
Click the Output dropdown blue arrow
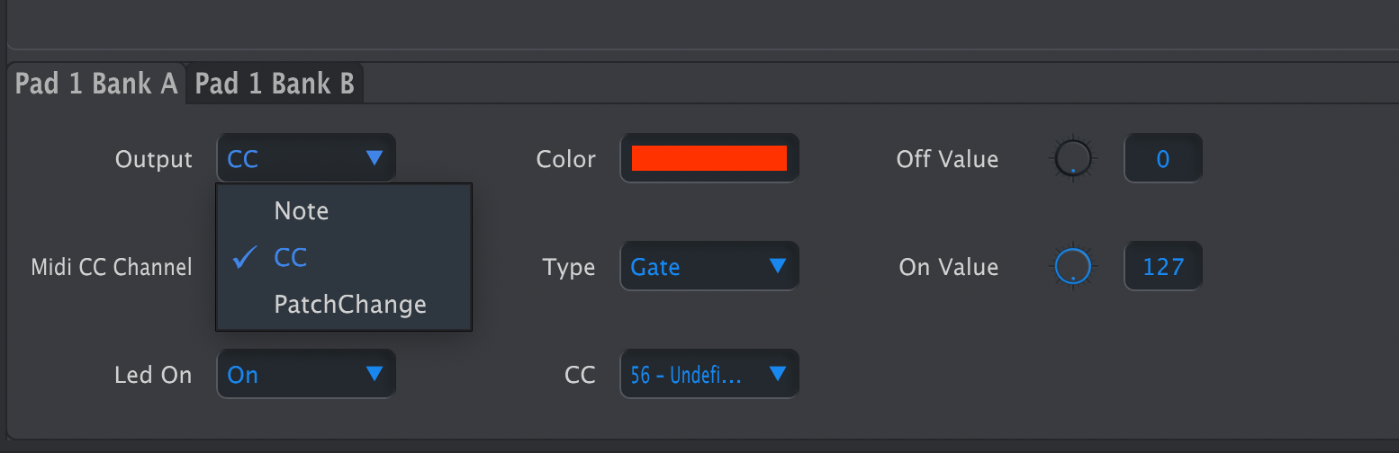tap(375, 159)
